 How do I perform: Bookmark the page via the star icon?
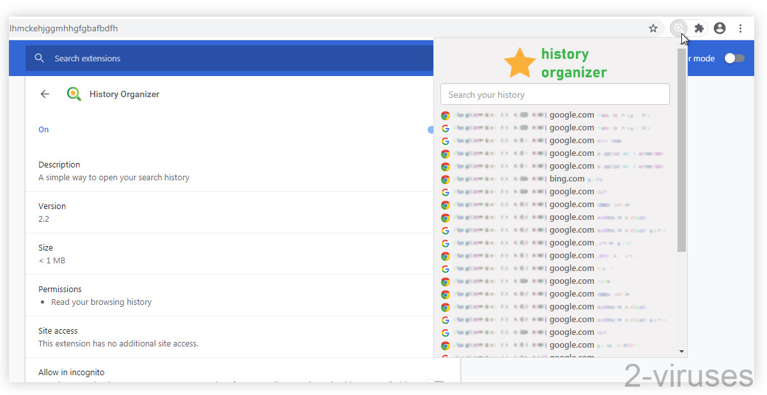(653, 28)
